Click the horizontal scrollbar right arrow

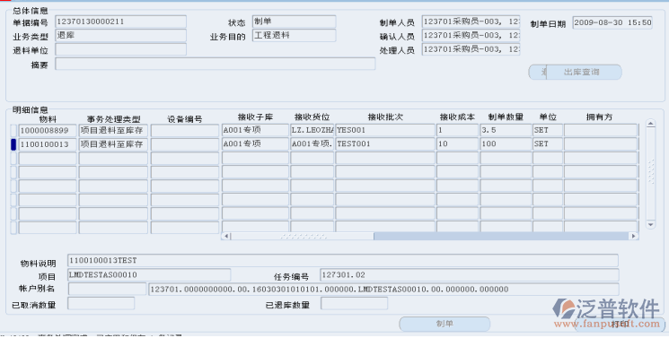click(634, 236)
